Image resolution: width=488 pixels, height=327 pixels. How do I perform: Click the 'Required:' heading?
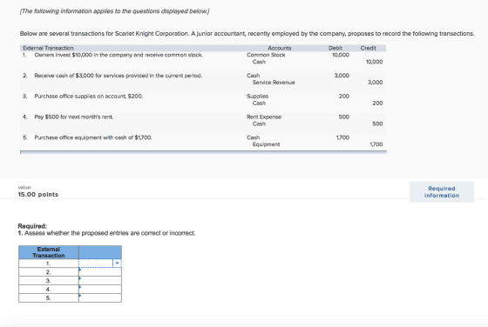click(x=32, y=226)
